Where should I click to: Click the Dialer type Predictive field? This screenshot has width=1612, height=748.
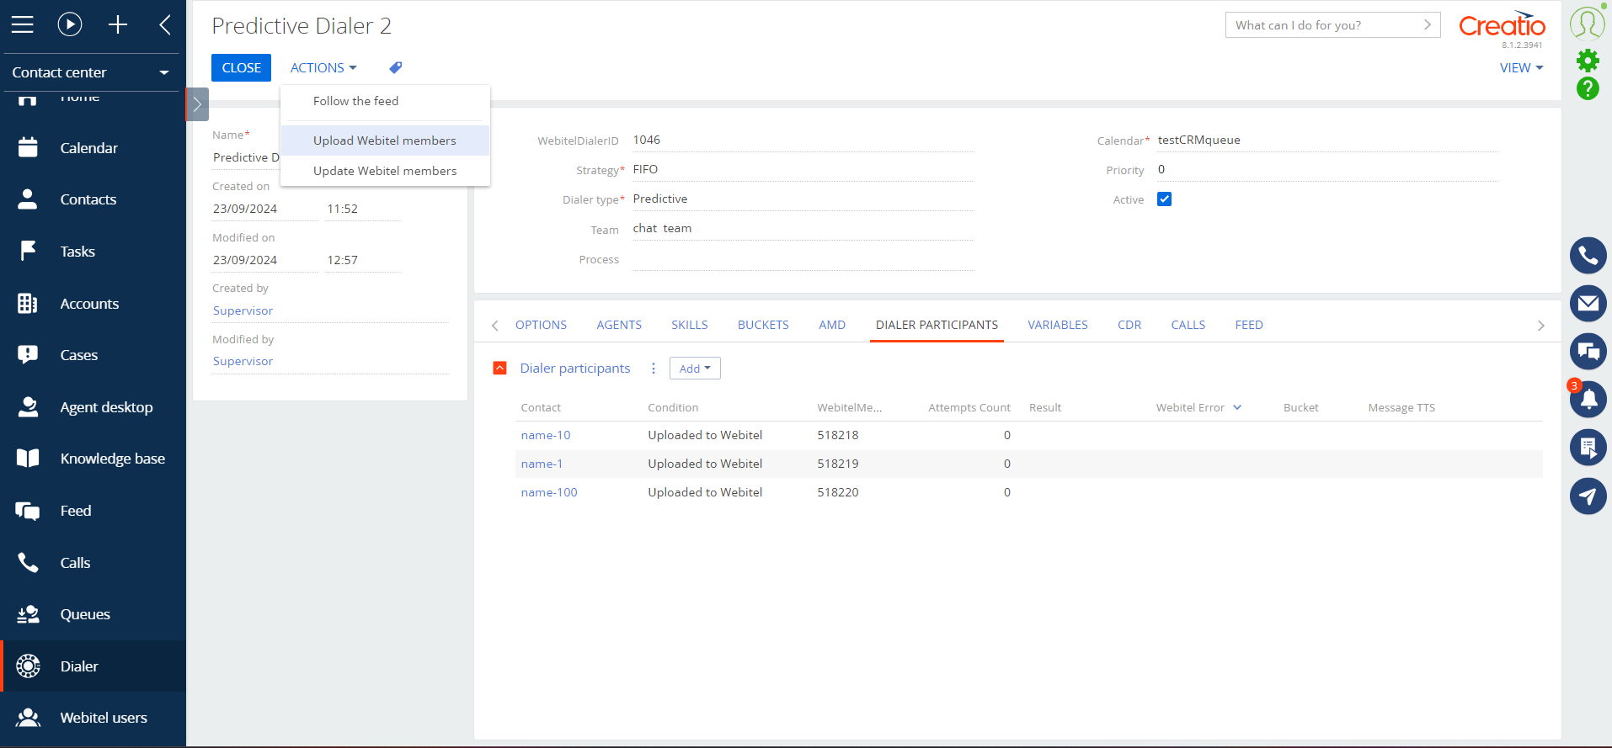click(803, 199)
